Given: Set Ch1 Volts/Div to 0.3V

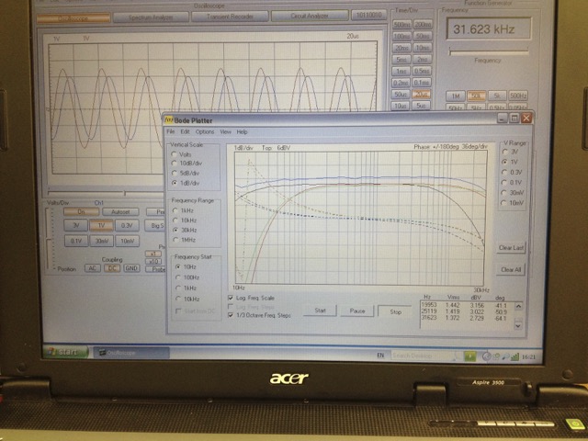Looking at the screenshot, I should tap(127, 225).
